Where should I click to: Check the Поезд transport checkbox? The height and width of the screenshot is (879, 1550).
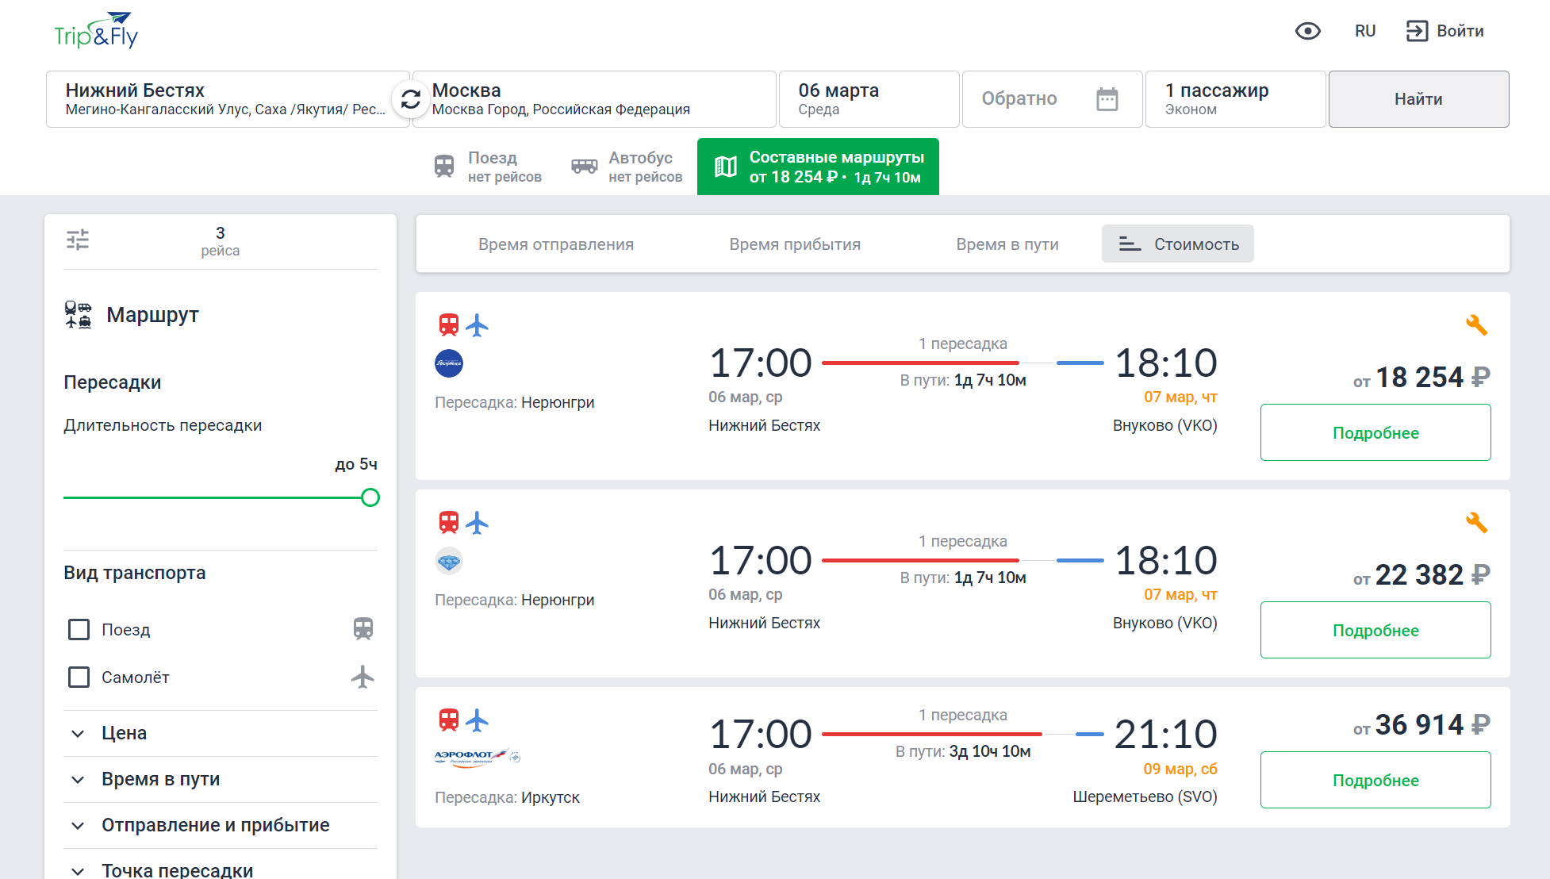click(x=79, y=630)
